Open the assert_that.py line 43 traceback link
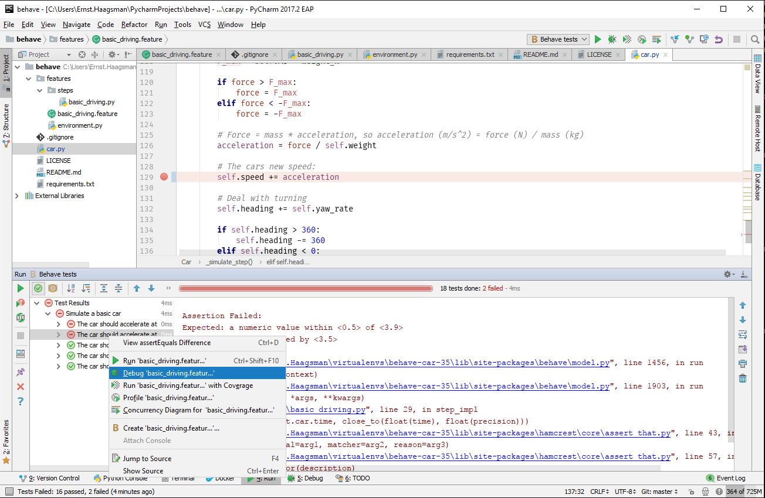Screen dimensions: 765x498 click(478, 433)
